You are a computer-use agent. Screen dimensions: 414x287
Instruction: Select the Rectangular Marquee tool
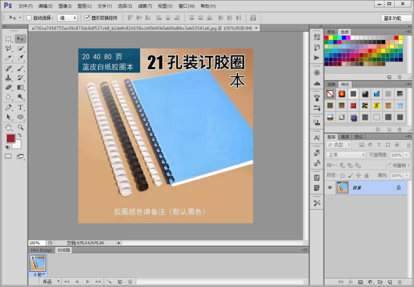click(8, 39)
